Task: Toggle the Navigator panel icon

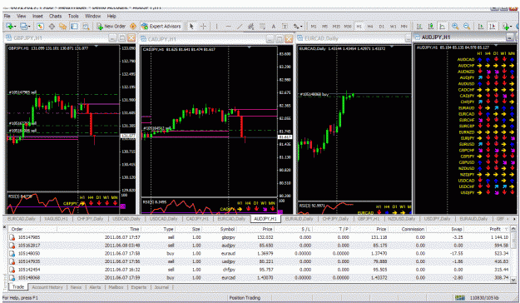Action: tap(62, 26)
